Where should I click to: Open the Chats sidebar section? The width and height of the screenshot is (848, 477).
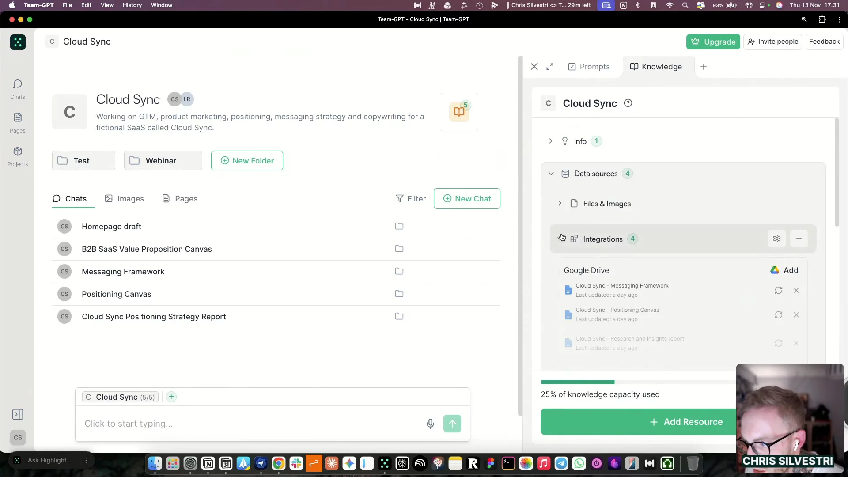point(18,89)
